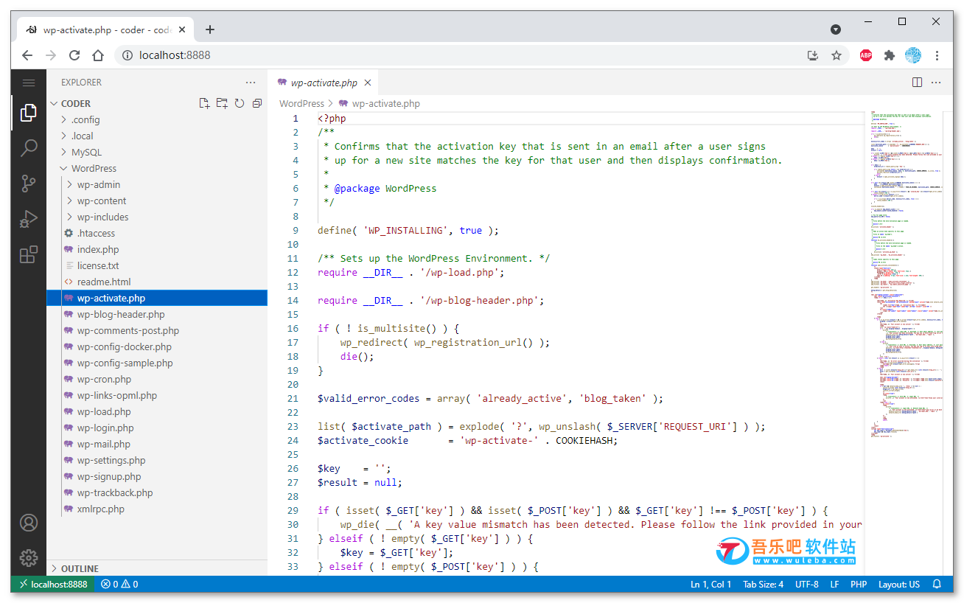
Task: Open readme.html file
Action: 157,282
